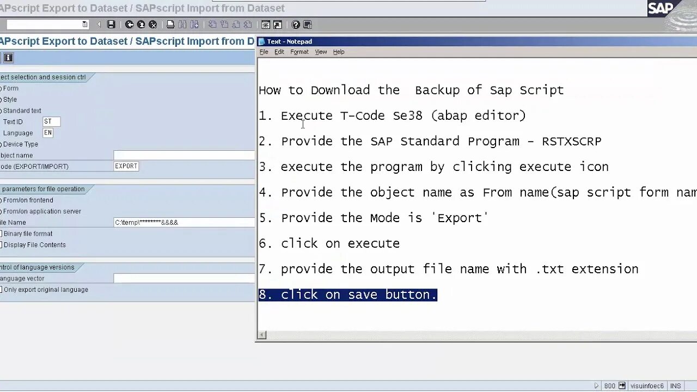The height and width of the screenshot is (392, 697).
Task: Click line 5 Provide the Mode is Export
Action: (374, 218)
